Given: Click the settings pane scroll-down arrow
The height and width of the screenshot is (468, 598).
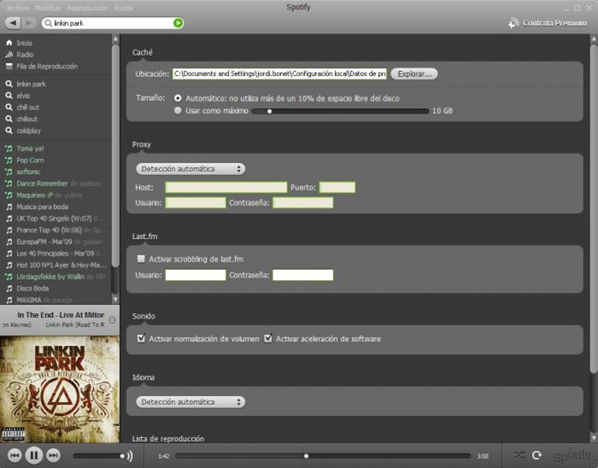Looking at the screenshot, I should (594, 438).
